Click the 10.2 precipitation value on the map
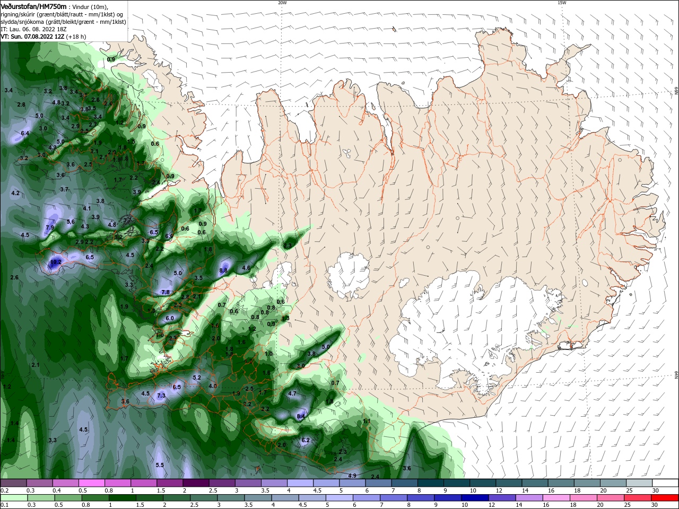Screen dimensions: 679x509 coord(55,262)
